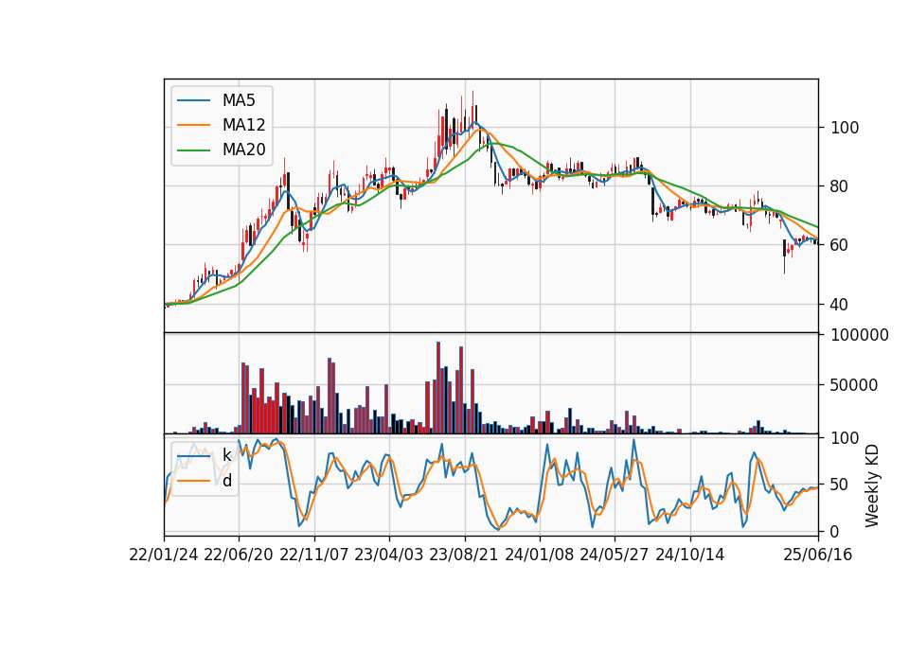909x653 pixels.
Task: Click the lowest candlestick wick near 50
Action: (x=784, y=256)
